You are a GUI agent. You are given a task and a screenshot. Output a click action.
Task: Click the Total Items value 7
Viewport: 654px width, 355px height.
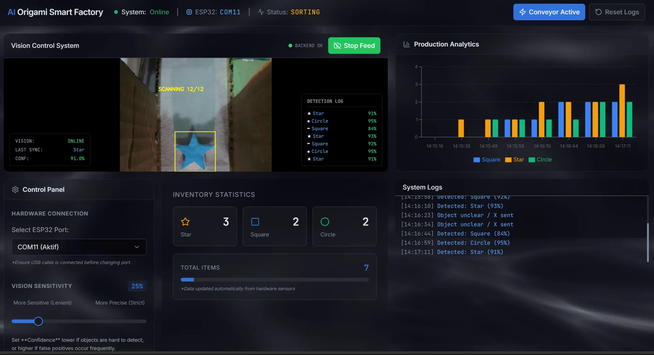pos(366,268)
